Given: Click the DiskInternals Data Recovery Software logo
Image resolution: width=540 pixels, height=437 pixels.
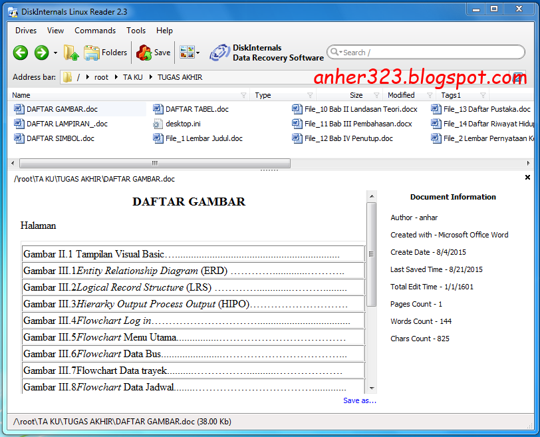Looking at the screenshot, I should click(267, 53).
